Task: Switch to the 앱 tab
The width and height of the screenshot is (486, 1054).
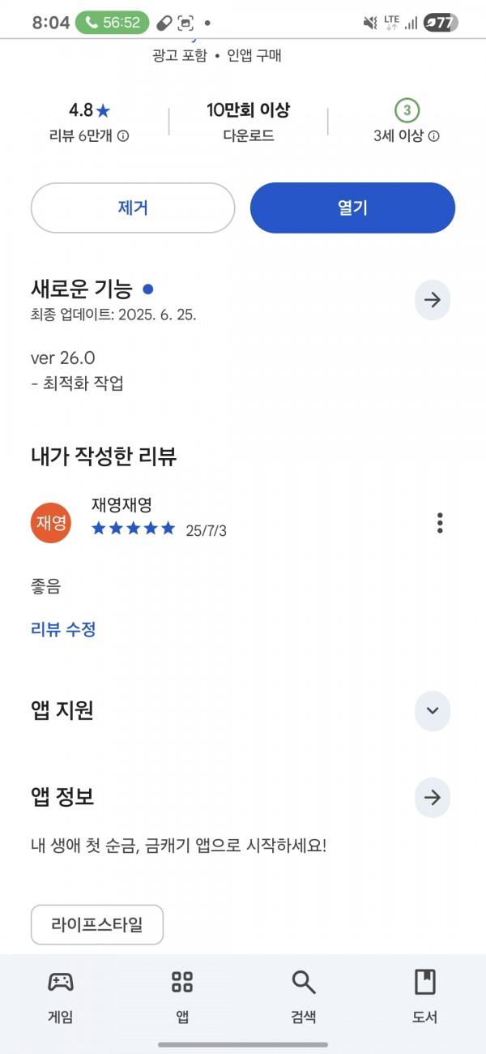Action: pos(182,996)
